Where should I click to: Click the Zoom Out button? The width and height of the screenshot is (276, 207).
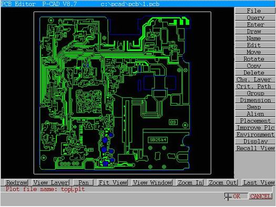pos(223,182)
